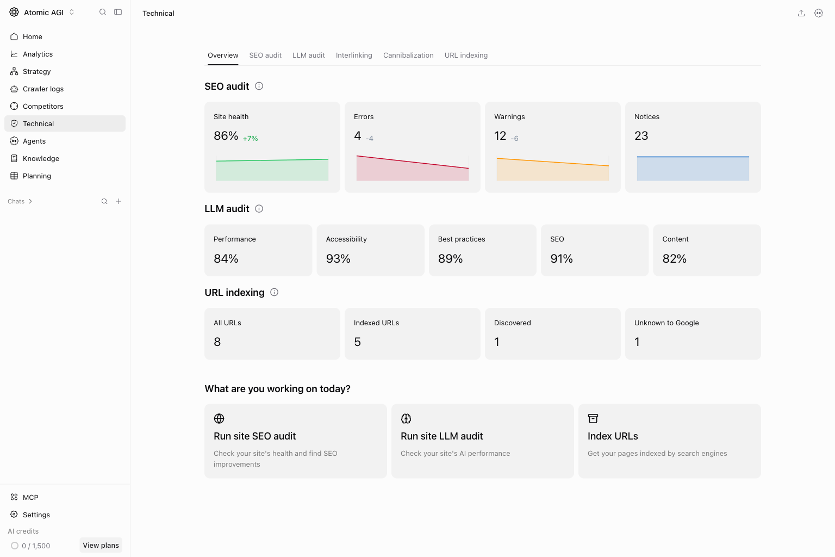Viewport: 835px width, 557px height.
Task: Click the SEO audit info icon
Action: 259,86
